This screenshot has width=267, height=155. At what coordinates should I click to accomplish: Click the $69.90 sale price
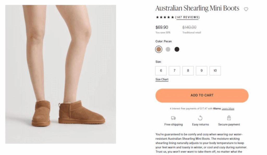[162, 27]
